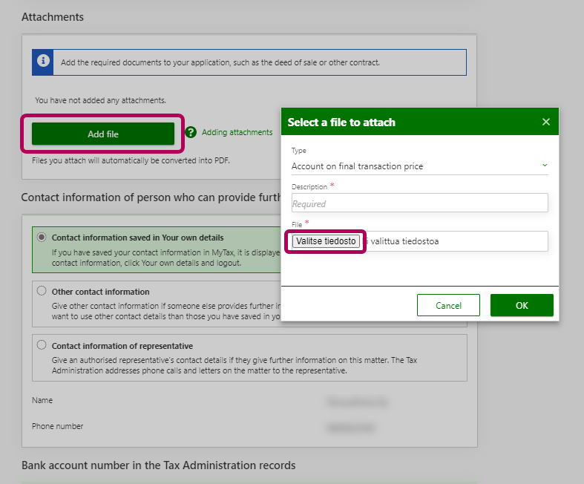The height and width of the screenshot is (484, 584).
Task: Open the 'Adding attachments' help link
Action: click(x=237, y=132)
